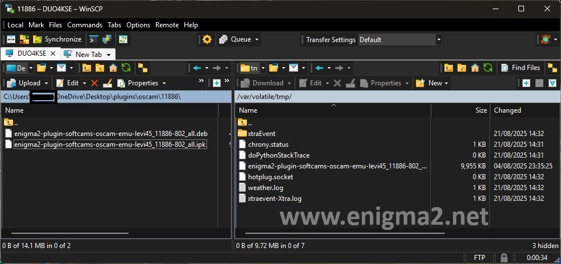
Task: Click the synchronize browsing icon
Action: (24, 39)
